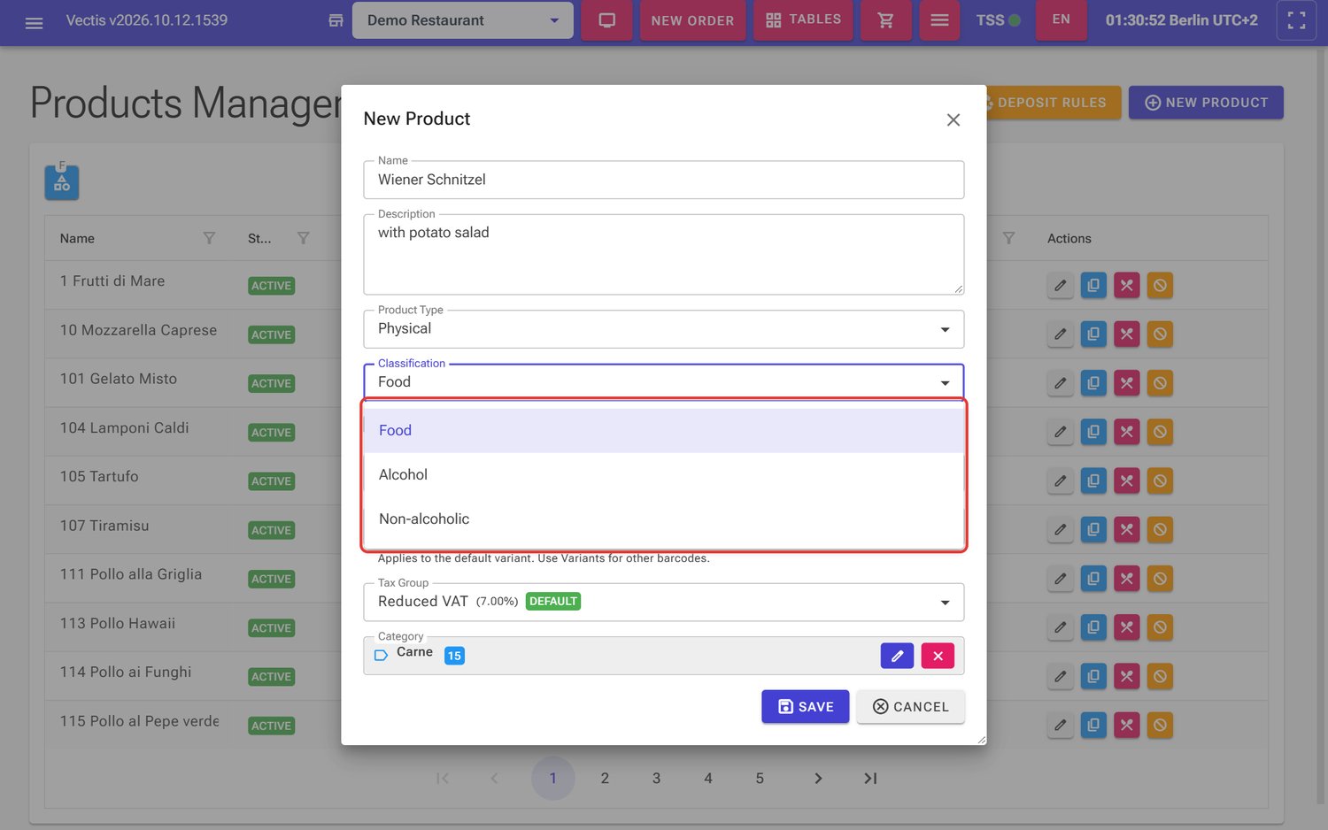The height and width of the screenshot is (830, 1328).
Task: Click the Name field with Wiener Schnitzel
Action: pos(663,180)
